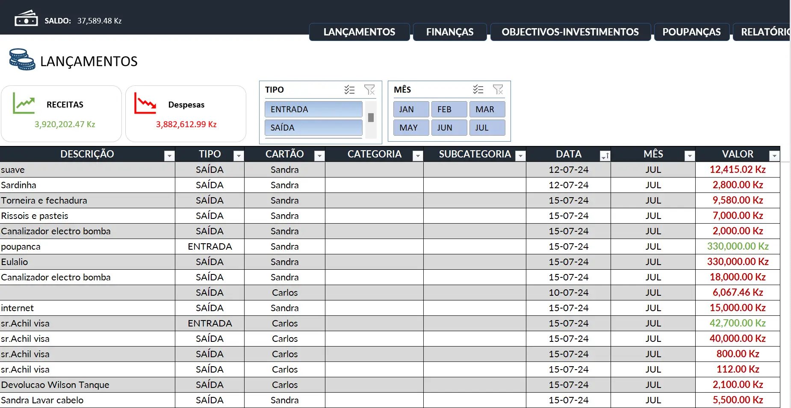Click the red falling chart Despesas icon
Screen dimensions: 791x408
tap(145, 103)
